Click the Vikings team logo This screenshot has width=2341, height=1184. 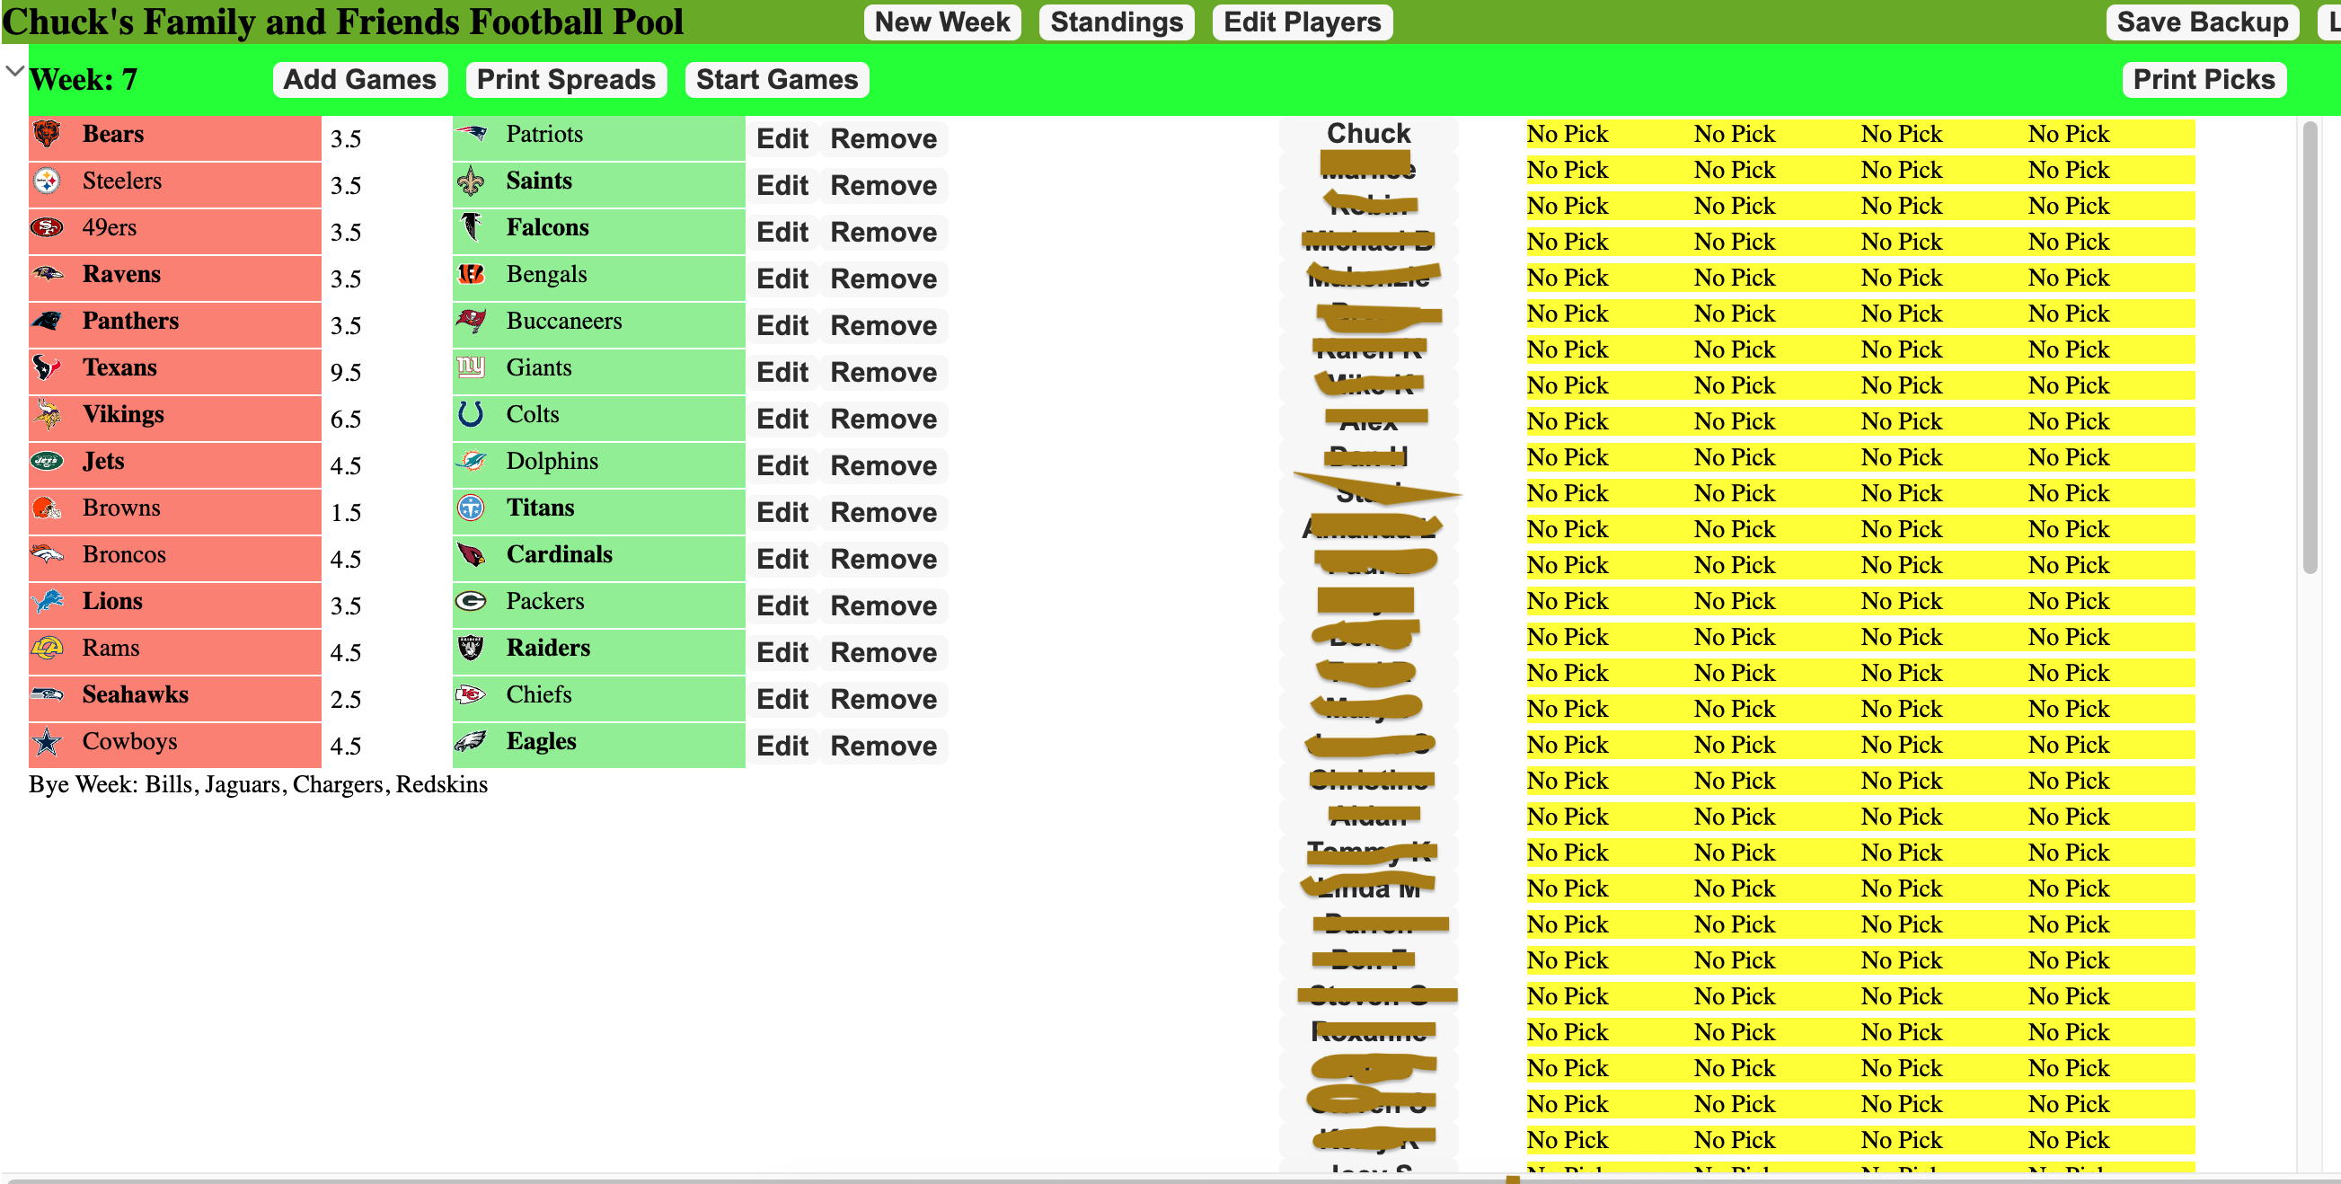pos(48,414)
